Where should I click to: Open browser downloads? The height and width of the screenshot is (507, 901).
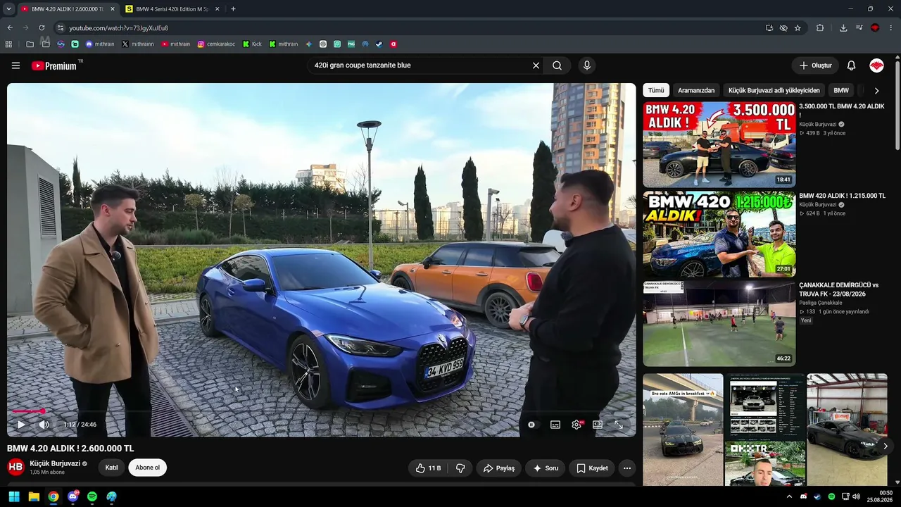click(843, 28)
